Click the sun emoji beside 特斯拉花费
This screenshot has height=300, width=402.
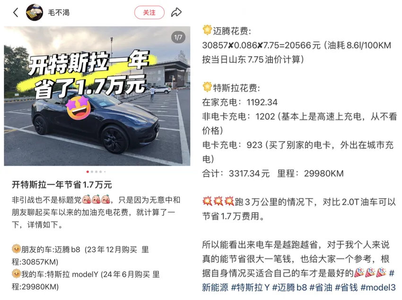tap(207, 87)
